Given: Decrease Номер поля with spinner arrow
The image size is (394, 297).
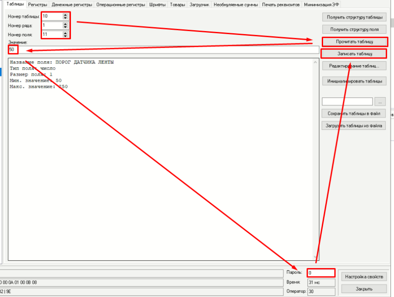Looking at the screenshot, I should click(65, 36).
